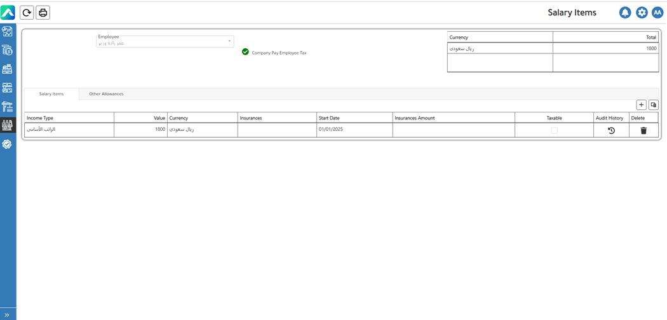
Task: Toggle Company Pay Employee Tax checkmark
Action: coord(245,52)
